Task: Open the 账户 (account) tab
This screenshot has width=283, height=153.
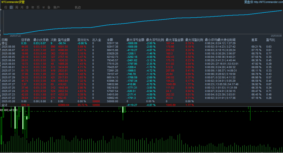Action: coord(56,7)
